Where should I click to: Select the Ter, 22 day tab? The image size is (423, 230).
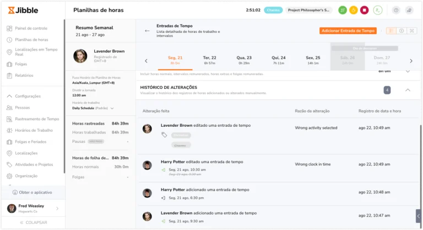pyautogui.click(x=210, y=60)
